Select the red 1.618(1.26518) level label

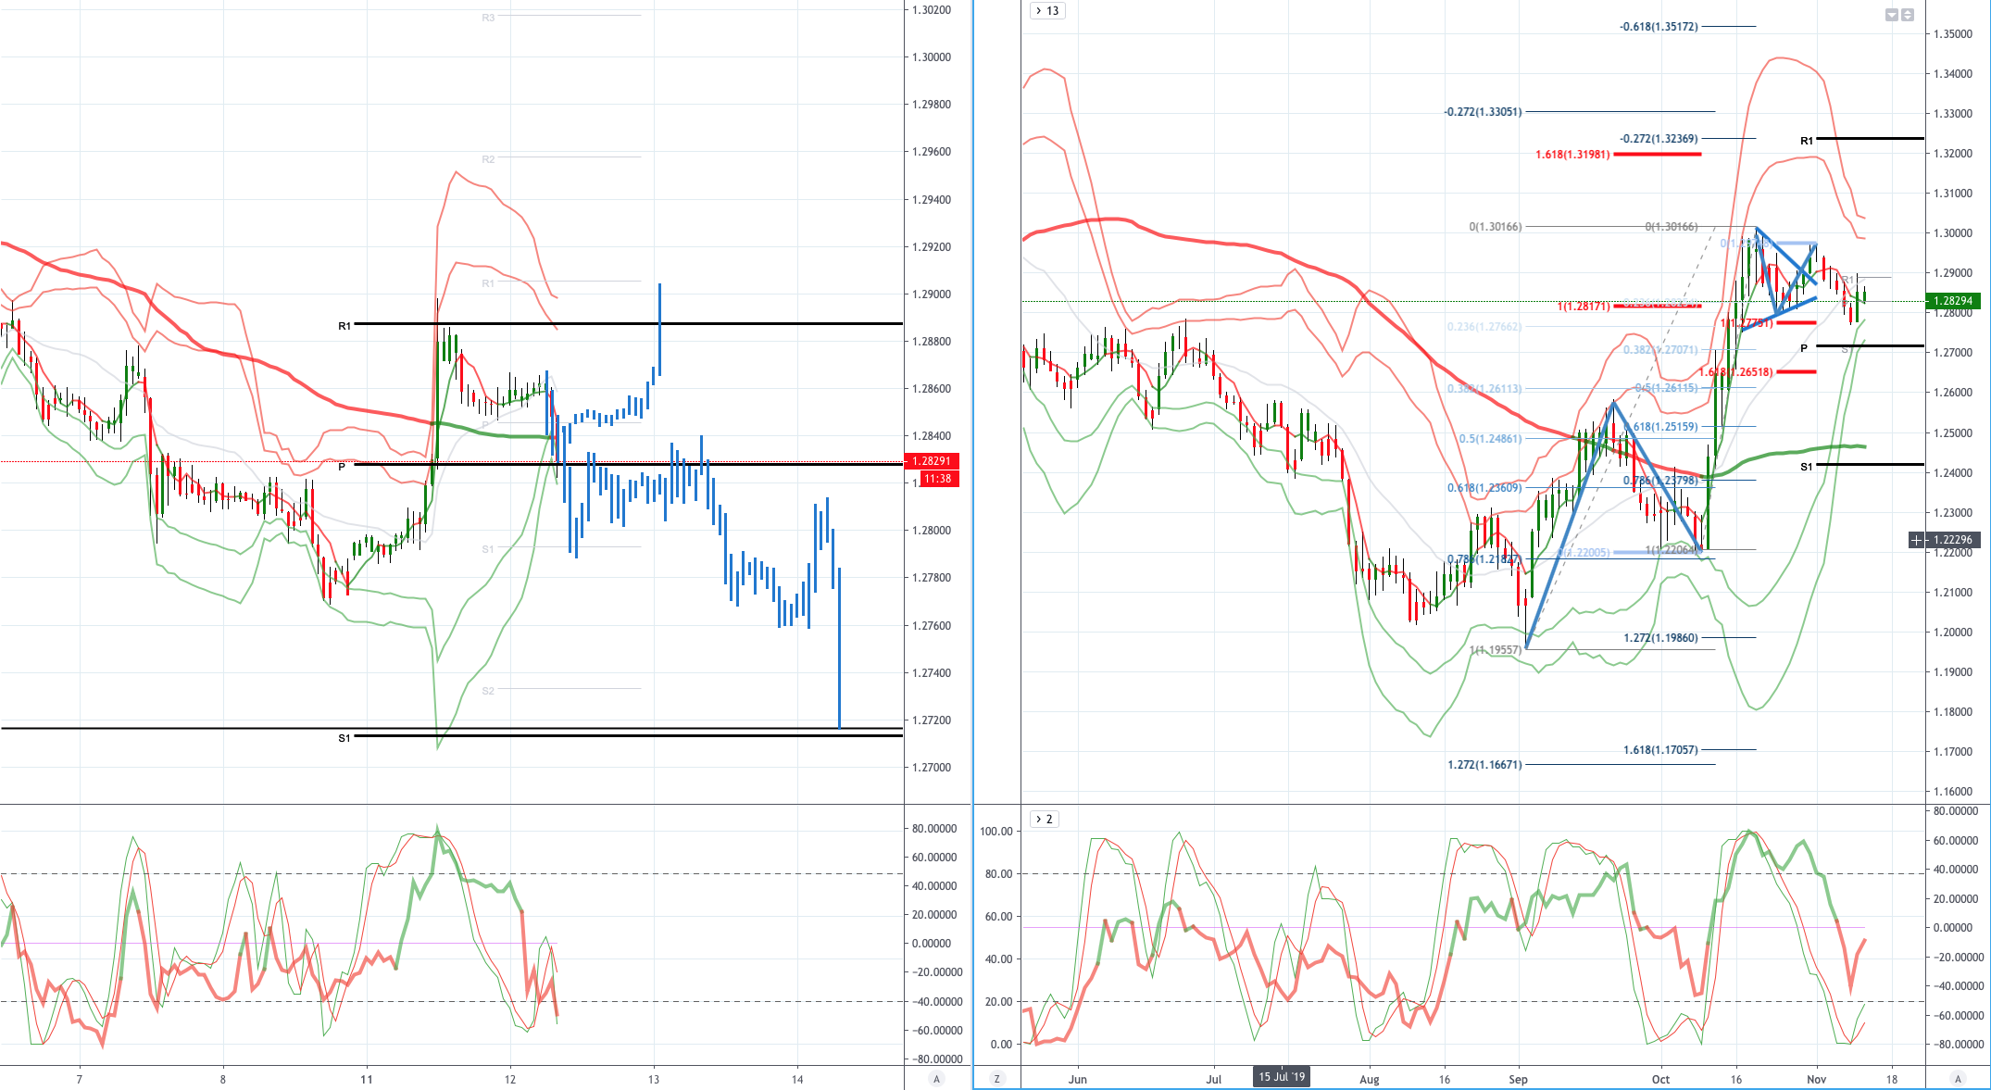[1735, 372]
